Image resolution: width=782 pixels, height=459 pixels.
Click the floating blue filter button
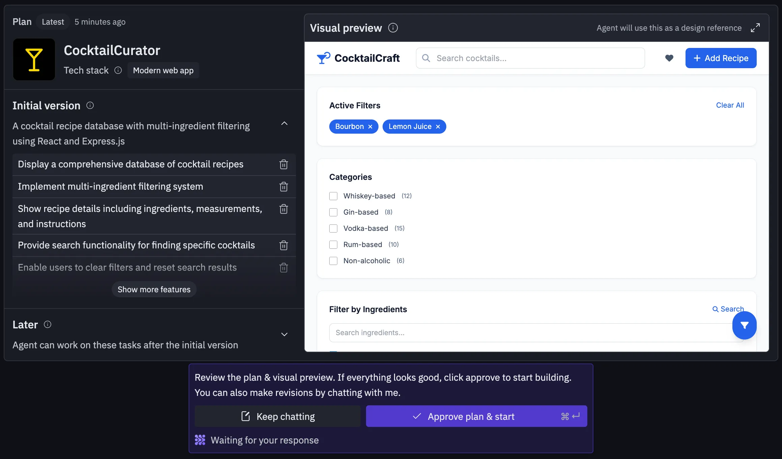click(744, 325)
